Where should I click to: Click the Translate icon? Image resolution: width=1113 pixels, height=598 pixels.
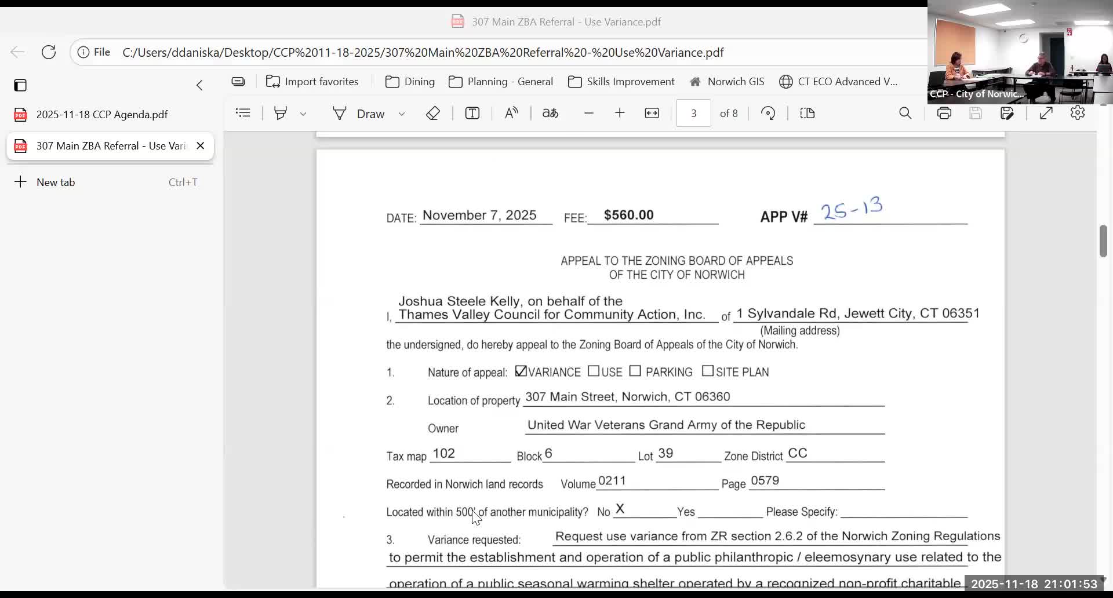pos(550,114)
